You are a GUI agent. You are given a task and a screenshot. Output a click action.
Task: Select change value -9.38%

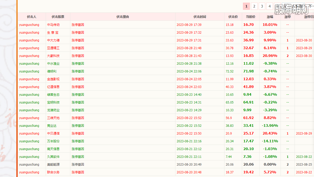[x=270, y=64]
